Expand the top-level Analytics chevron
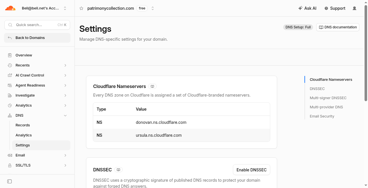 [x=65, y=105]
